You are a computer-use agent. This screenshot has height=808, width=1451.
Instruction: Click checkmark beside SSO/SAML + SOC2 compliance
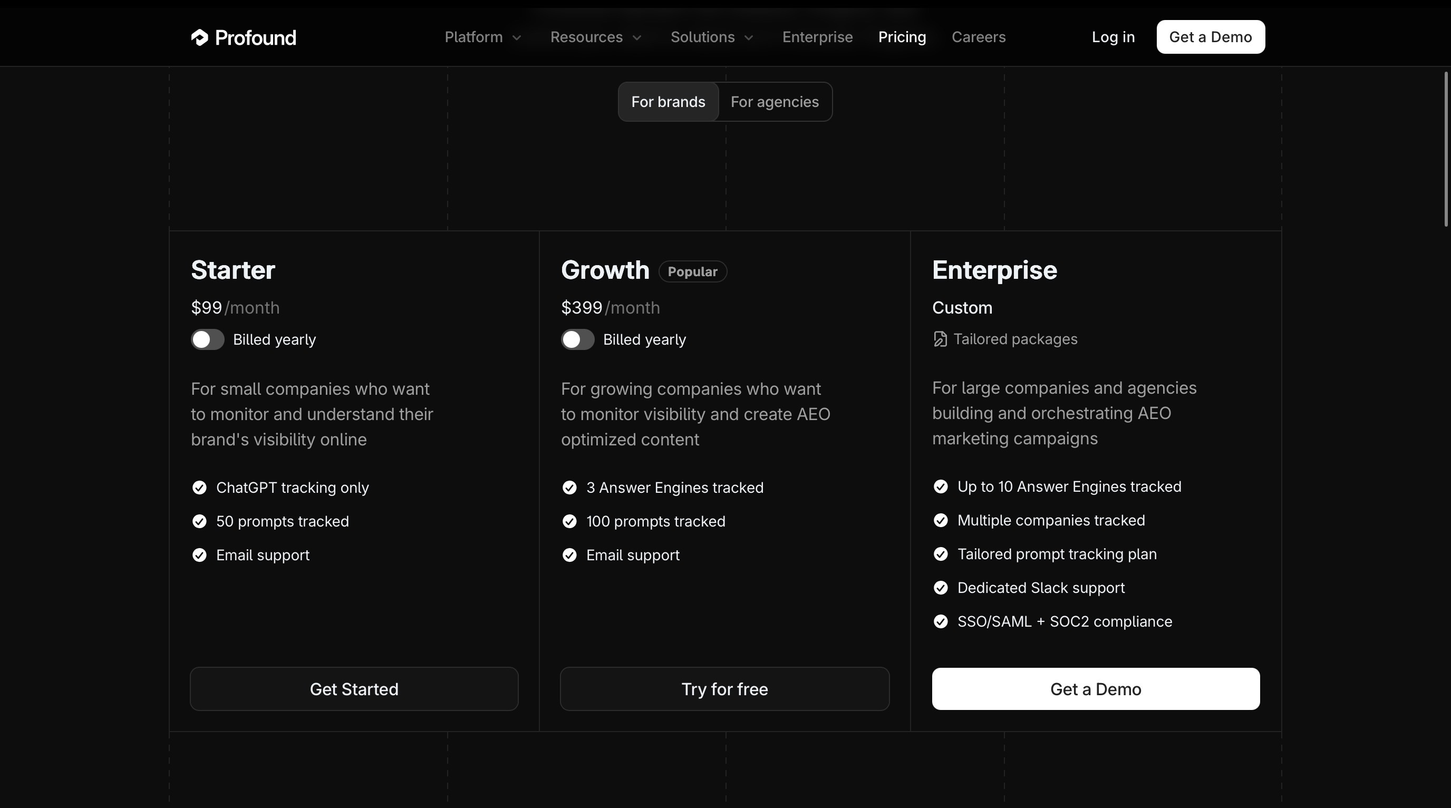click(x=941, y=621)
